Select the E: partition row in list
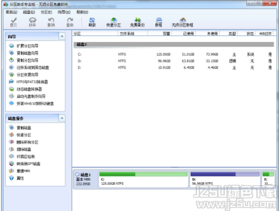 pyautogui.click(x=174, y=68)
